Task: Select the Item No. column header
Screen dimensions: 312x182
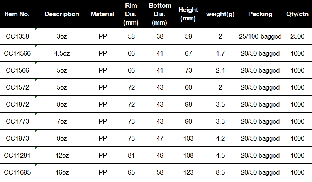Action: tap(17, 14)
